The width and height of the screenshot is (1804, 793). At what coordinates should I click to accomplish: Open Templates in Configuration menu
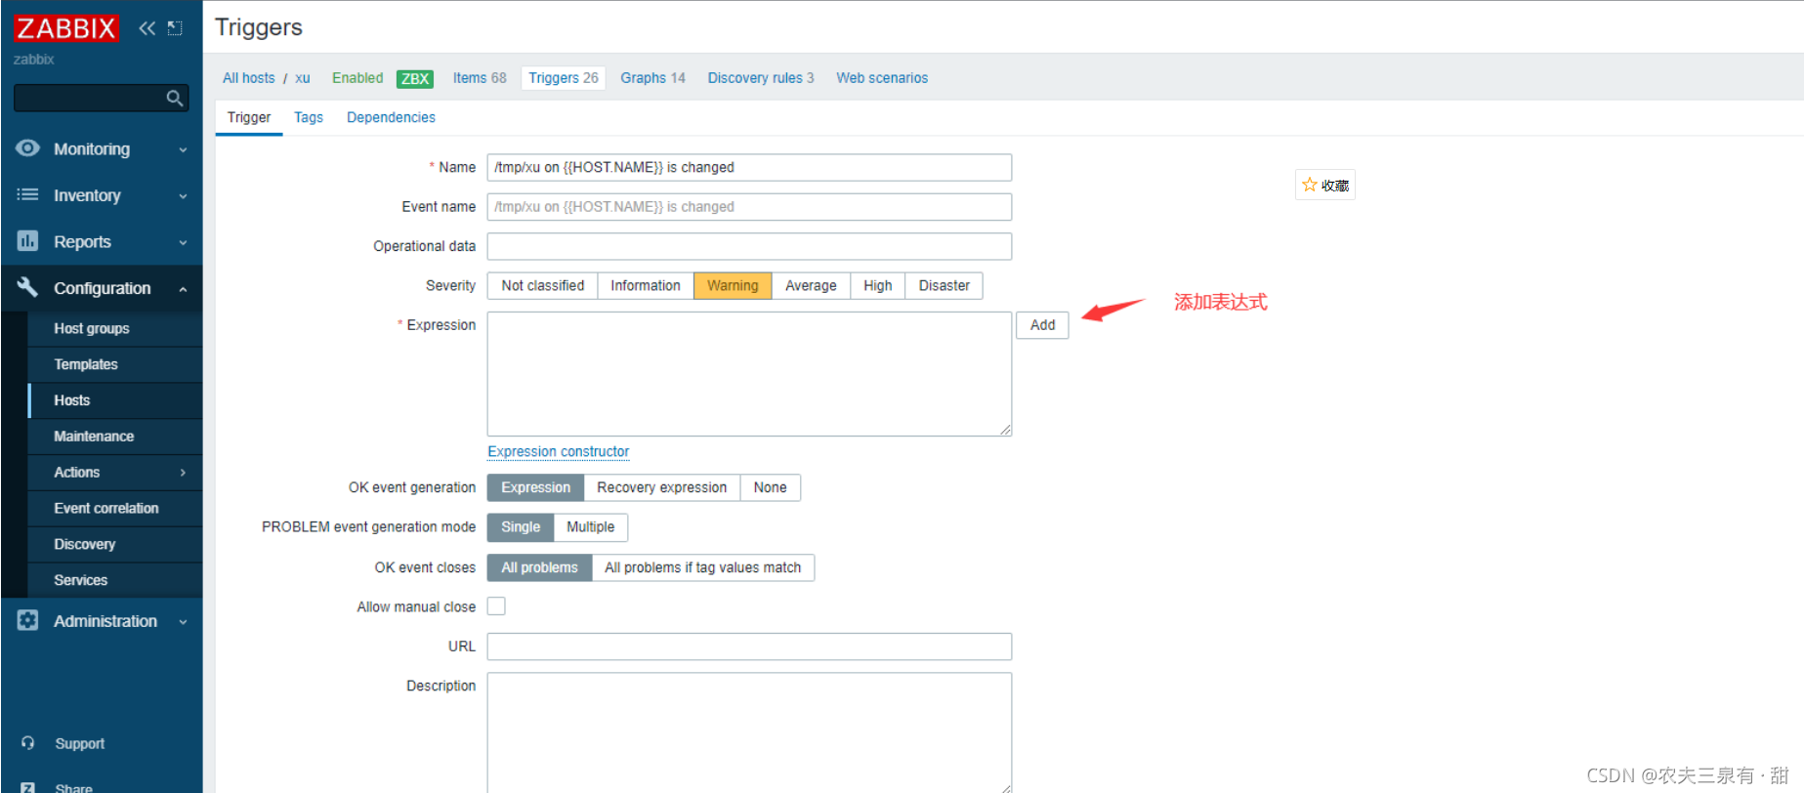[115, 364]
